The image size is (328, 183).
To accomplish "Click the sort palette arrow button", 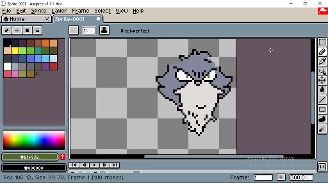I will 17,30.
